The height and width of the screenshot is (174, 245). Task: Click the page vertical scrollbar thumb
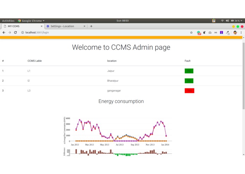(x=244, y=76)
